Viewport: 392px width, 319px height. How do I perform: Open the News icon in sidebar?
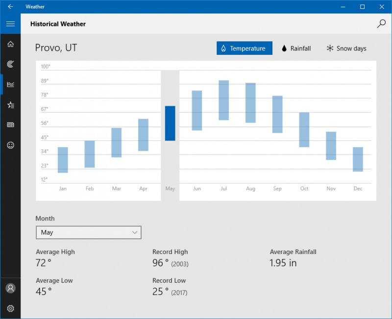point(10,125)
